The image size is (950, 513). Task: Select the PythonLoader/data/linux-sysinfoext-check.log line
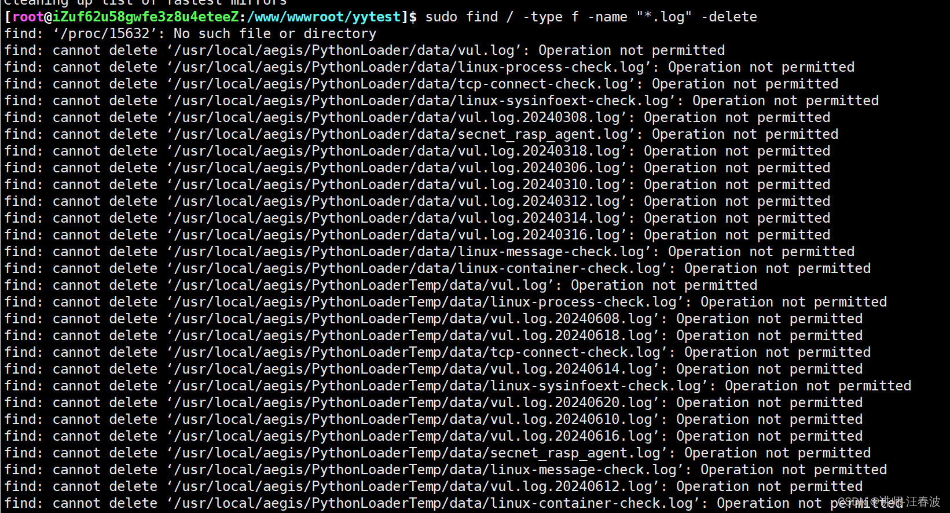click(442, 101)
